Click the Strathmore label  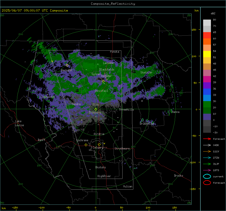[122, 149]
